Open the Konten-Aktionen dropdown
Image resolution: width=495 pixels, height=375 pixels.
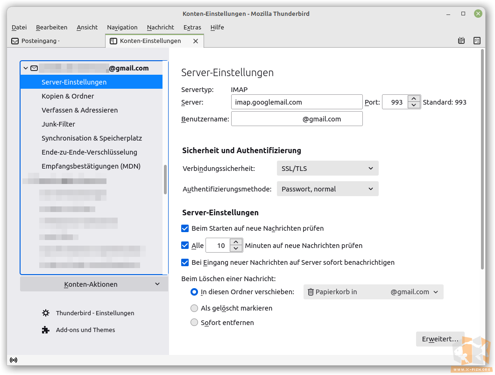(x=94, y=284)
